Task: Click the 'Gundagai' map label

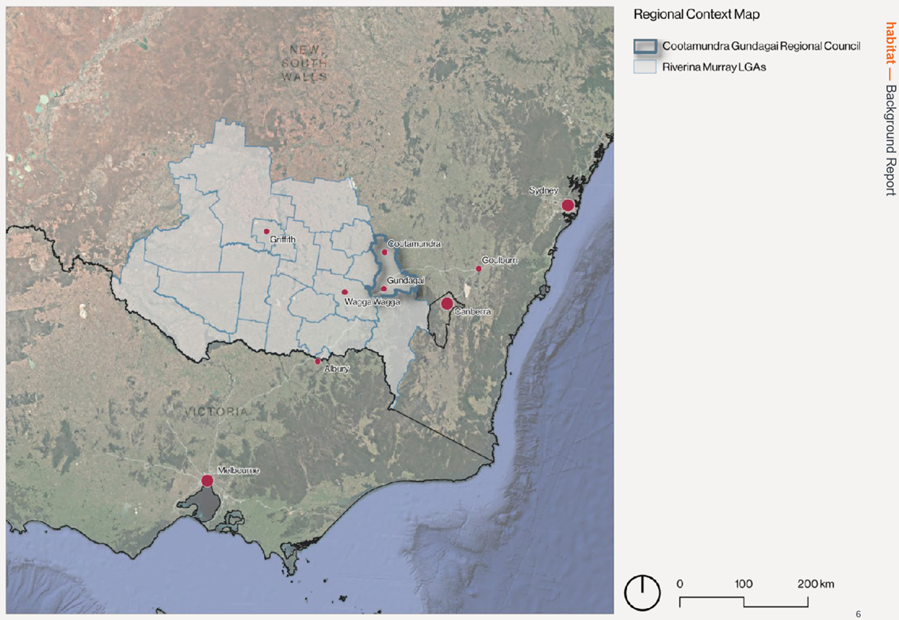Action: pyautogui.click(x=405, y=281)
